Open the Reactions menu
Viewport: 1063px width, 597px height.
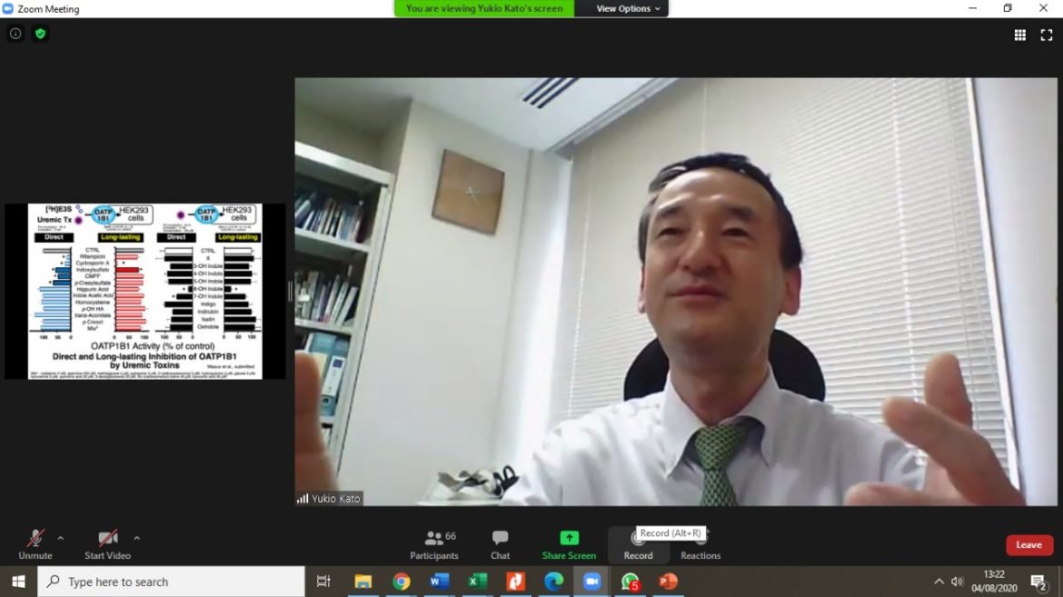point(700,544)
